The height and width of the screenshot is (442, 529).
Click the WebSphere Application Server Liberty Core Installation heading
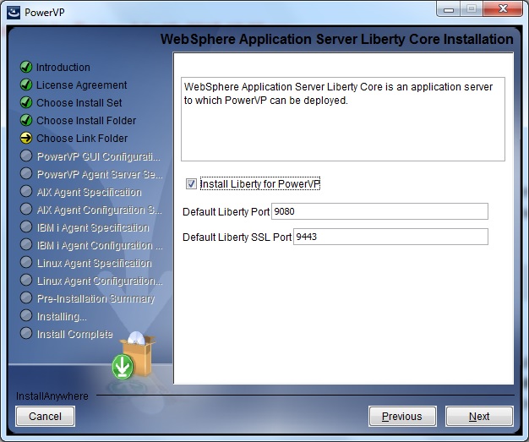336,39
